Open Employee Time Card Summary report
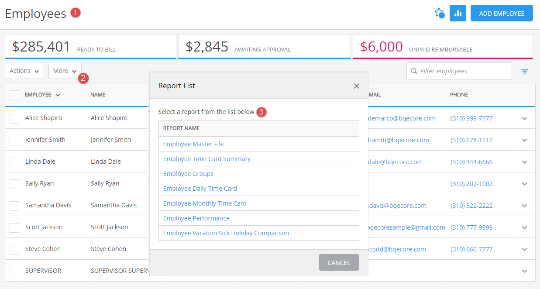Image resolution: width=540 pixels, height=289 pixels. (x=207, y=159)
